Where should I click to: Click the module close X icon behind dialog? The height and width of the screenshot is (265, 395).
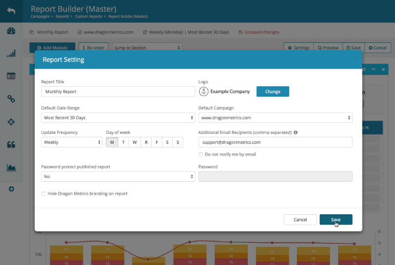383,69
